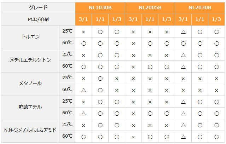Click the 3/1 ratio header under NL1030B
Image resolution: width=226 pixels, height=144 pixels.
click(x=83, y=19)
